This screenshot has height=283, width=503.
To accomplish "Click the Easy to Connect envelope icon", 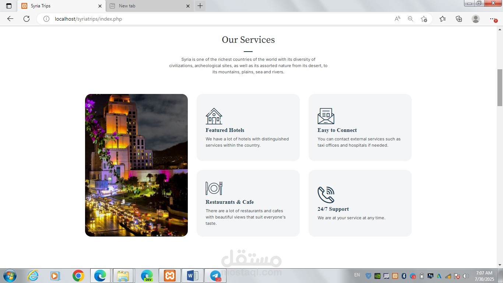I will pos(326,116).
